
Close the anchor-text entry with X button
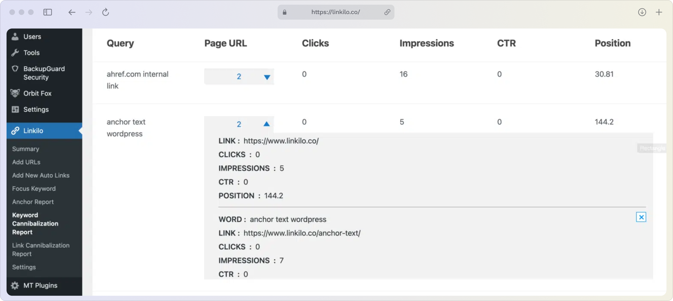[641, 217]
